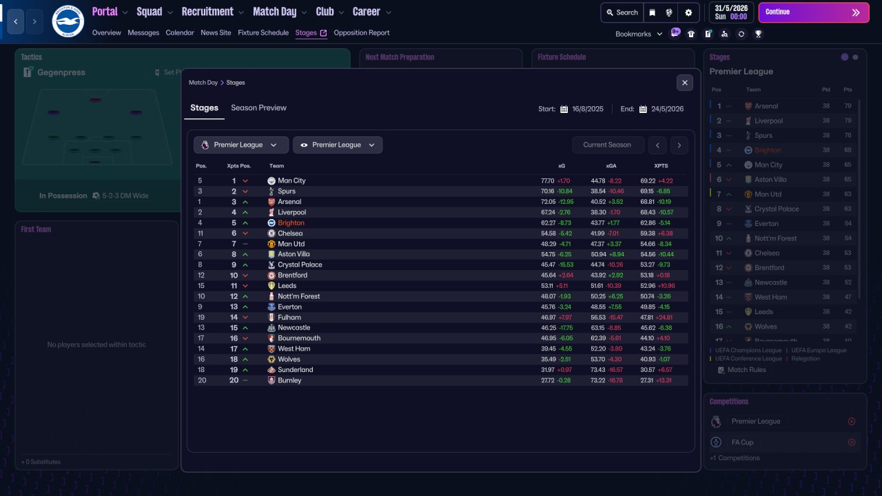Click Sunderland team name in table
Image resolution: width=882 pixels, height=496 pixels.
(x=296, y=370)
